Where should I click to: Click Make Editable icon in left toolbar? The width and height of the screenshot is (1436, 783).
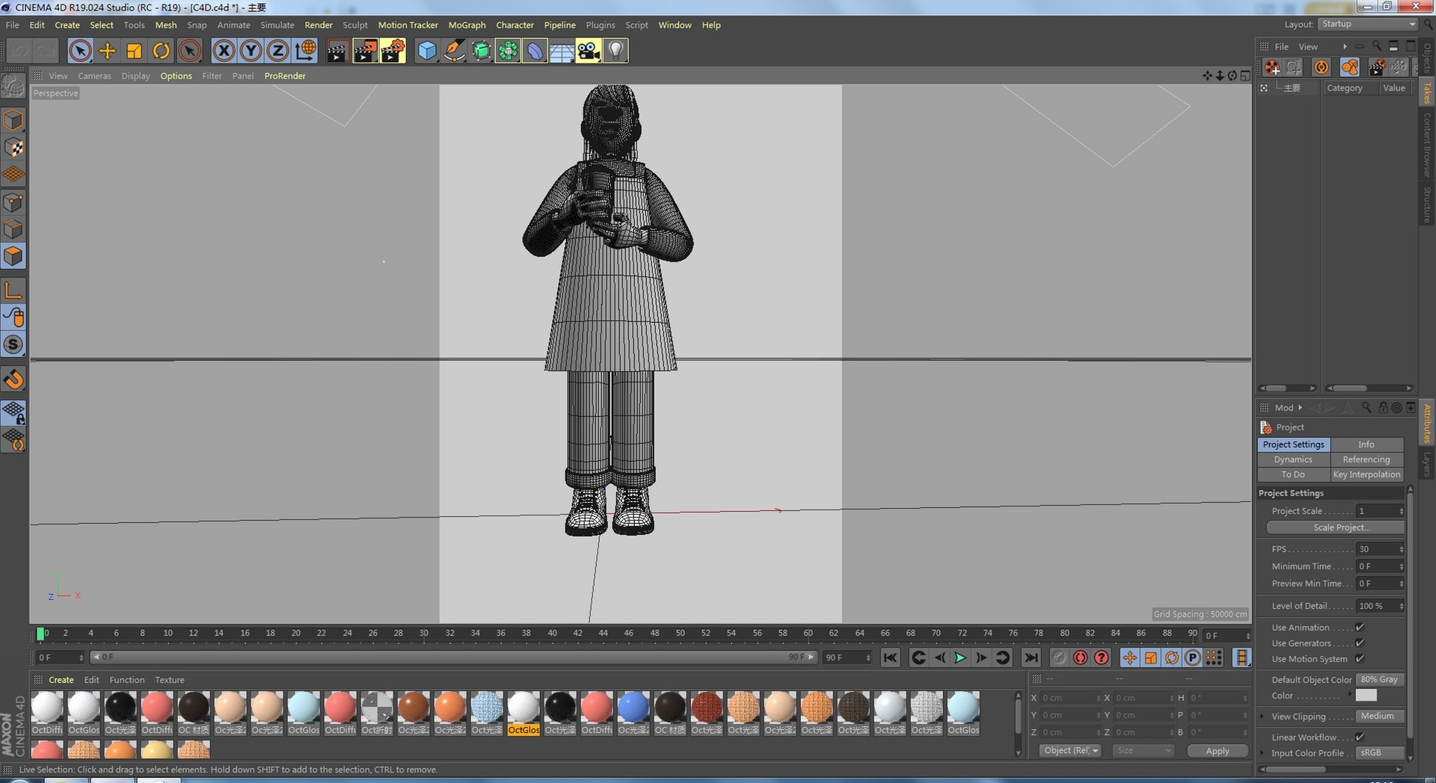pos(13,87)
